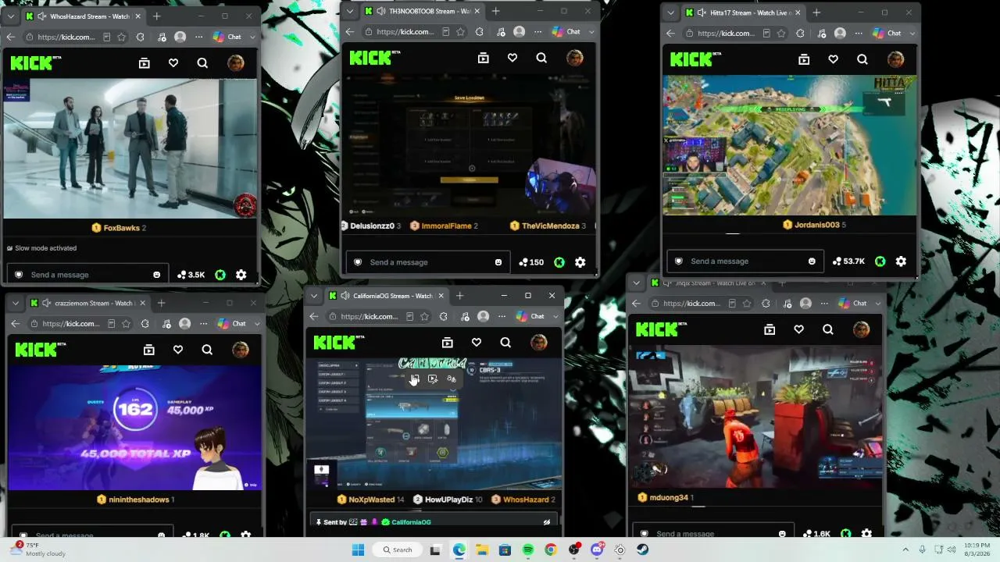Focus the message box in Hitta17 chat

(x=745, y=261)
